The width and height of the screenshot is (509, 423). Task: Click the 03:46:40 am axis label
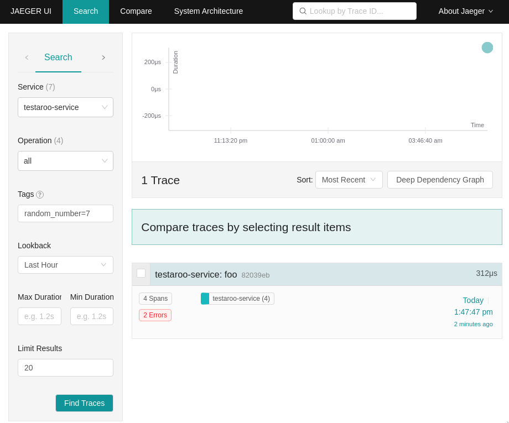425,140
